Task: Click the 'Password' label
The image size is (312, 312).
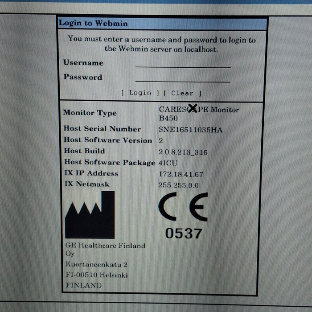Action: [x=83, y=77]
